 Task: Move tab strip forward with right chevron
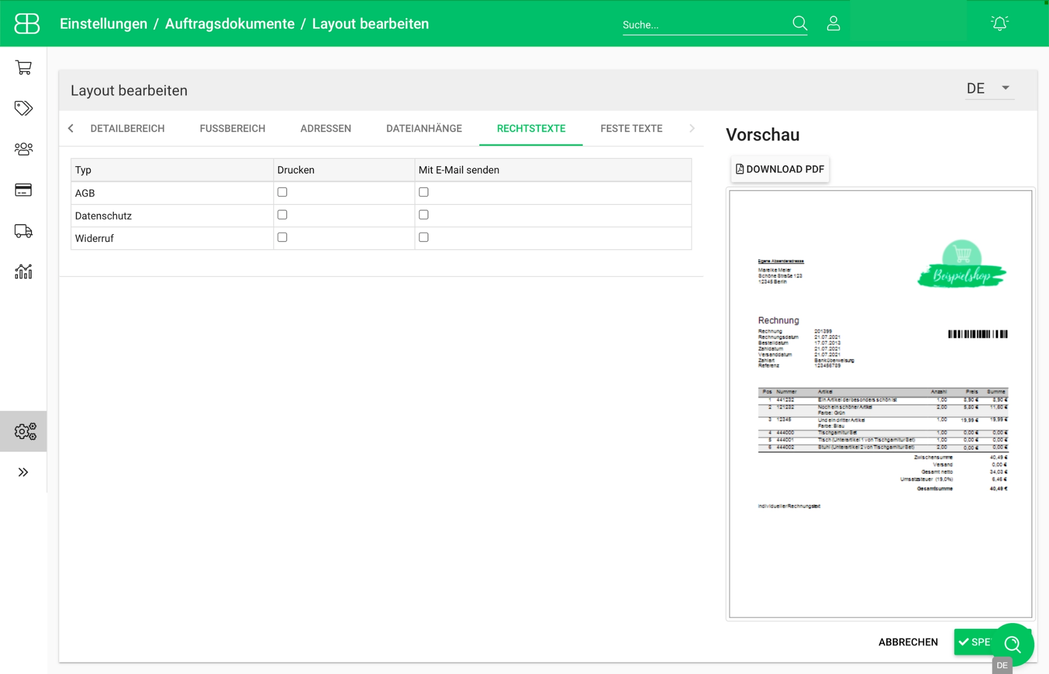pyautogui.click(x=692, y=129)
